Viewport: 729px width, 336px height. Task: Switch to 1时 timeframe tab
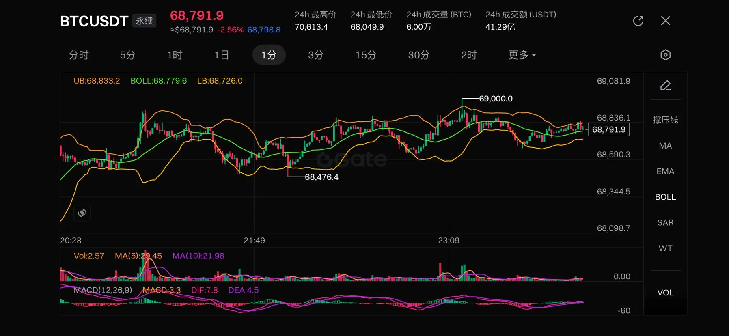(x=175, y=55)
